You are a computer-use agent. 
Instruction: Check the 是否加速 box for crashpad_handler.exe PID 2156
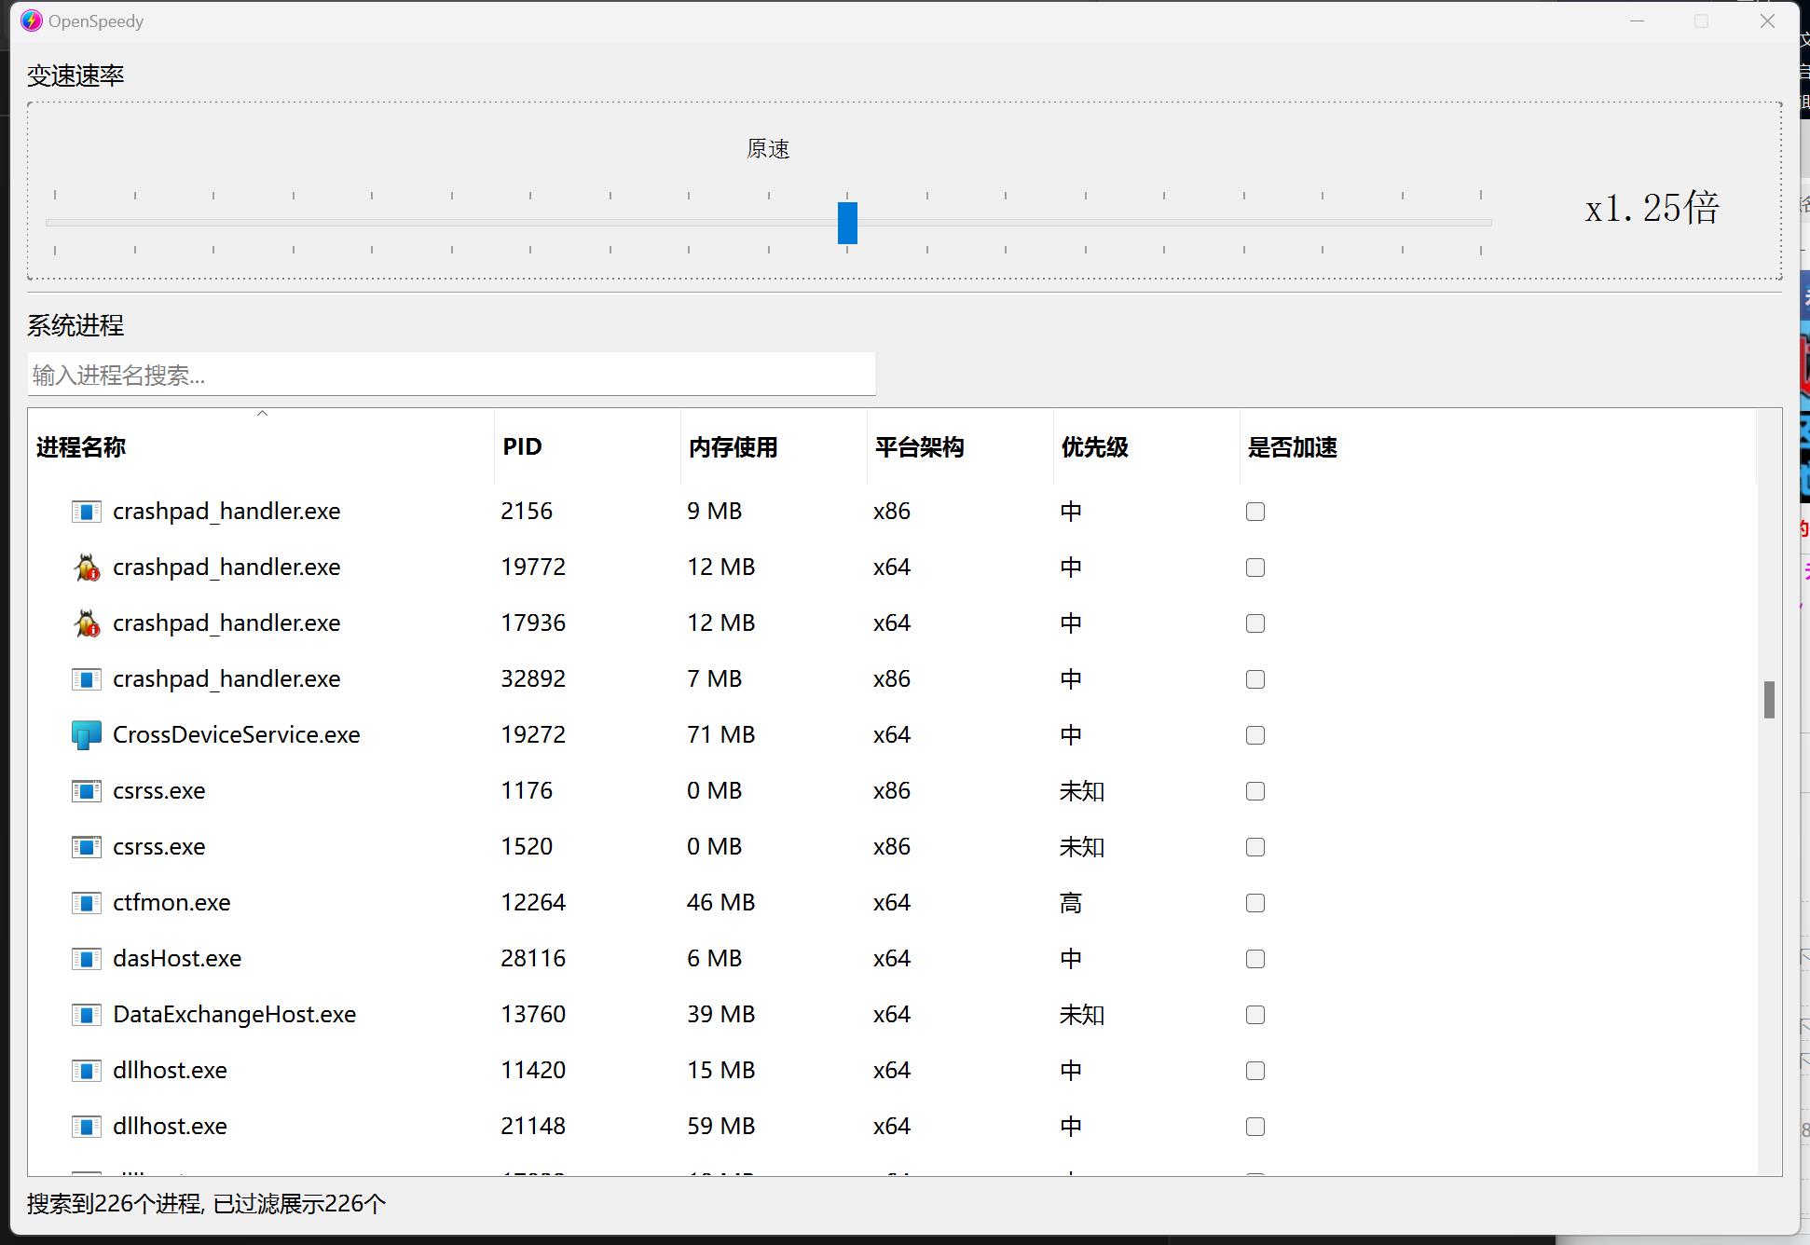pos(1255,511)
